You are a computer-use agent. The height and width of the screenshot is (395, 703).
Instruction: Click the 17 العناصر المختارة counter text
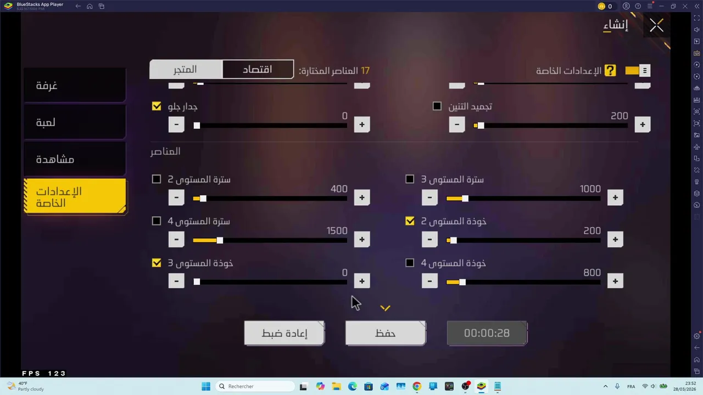(x=334, y=71)
